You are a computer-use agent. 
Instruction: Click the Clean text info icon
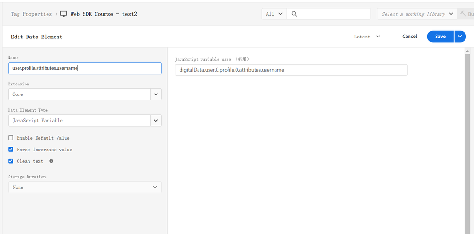coord(51,161)
